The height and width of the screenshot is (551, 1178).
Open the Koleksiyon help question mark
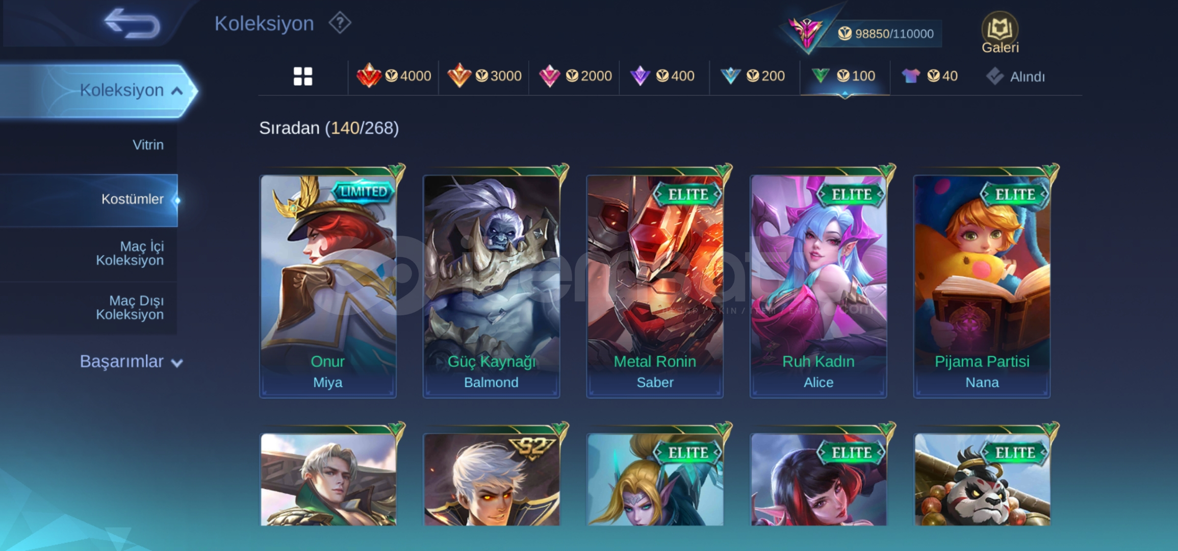(340, 23)
